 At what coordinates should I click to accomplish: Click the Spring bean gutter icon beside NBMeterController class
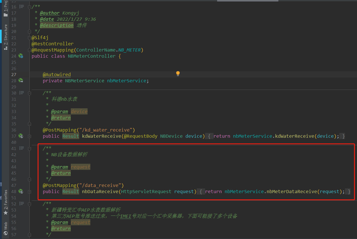point(21,56)
